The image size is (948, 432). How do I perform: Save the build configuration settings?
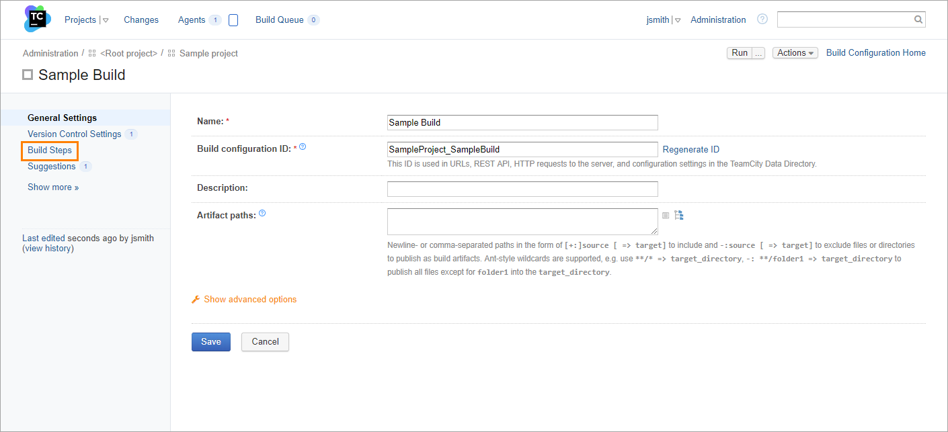coord(210,341)
